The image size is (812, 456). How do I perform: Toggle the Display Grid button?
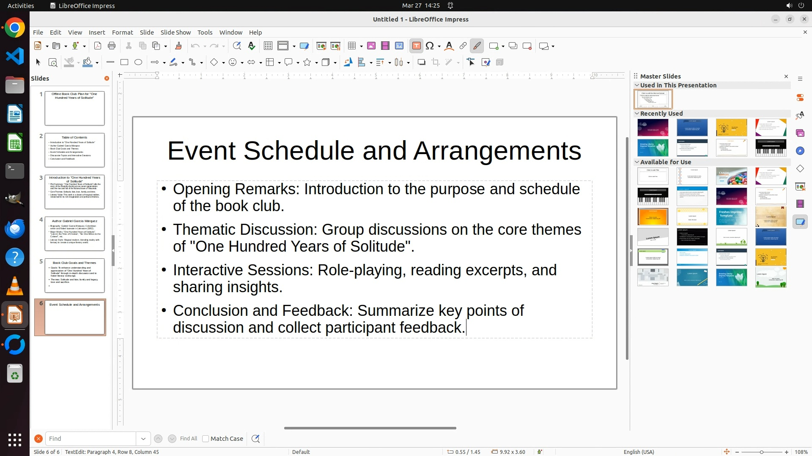pyautogui.click(x=268, y=46)
